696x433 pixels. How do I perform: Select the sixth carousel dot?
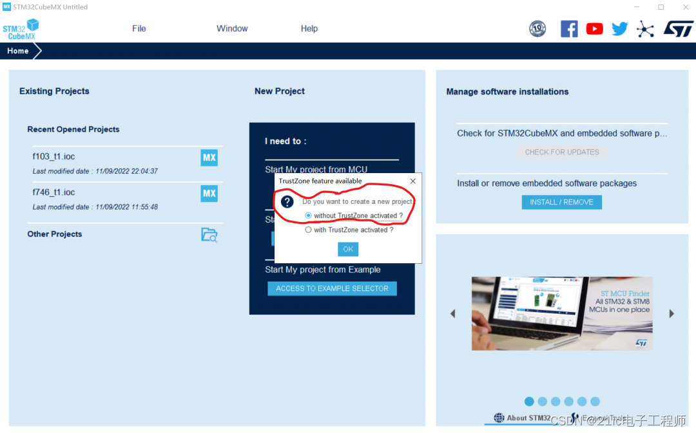595,401
